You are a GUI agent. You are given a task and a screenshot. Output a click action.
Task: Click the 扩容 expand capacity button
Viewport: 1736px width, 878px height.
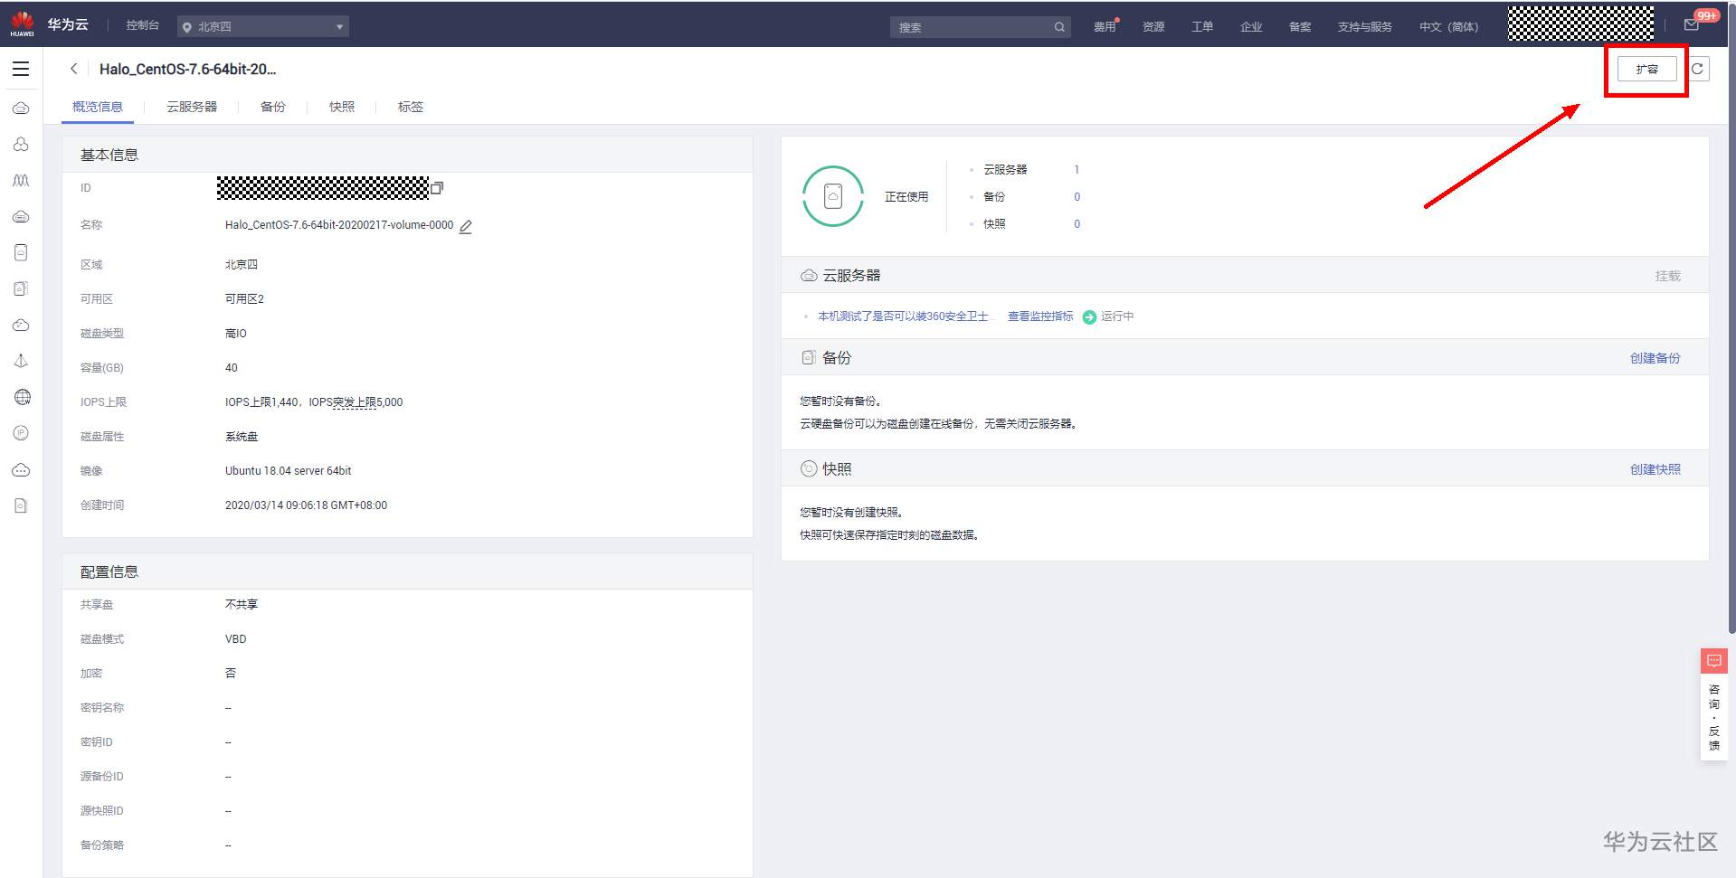(x=1646, y=69)
